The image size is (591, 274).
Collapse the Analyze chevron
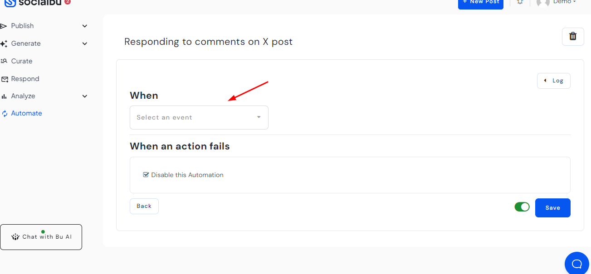click(84, 96)
